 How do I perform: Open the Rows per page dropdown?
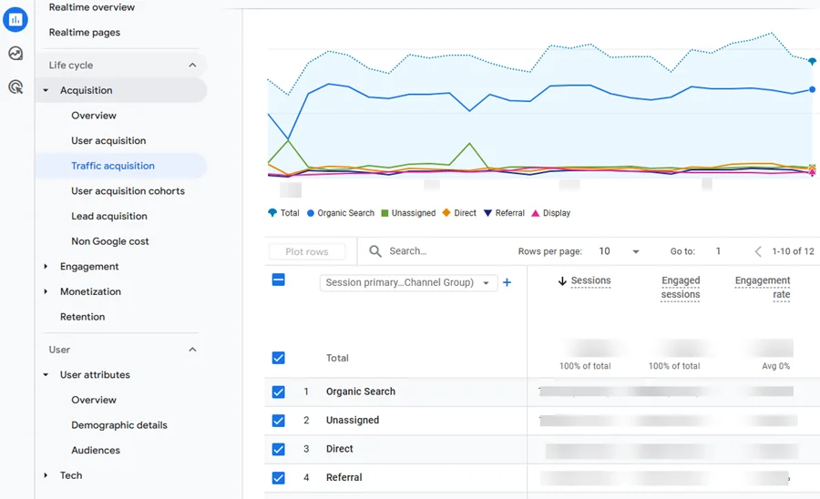pyautogui.click(x=620, y=251)
